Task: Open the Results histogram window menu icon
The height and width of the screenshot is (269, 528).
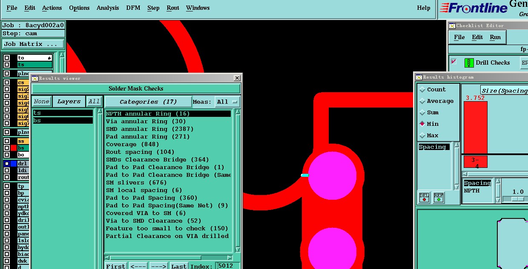Action: 419,77
